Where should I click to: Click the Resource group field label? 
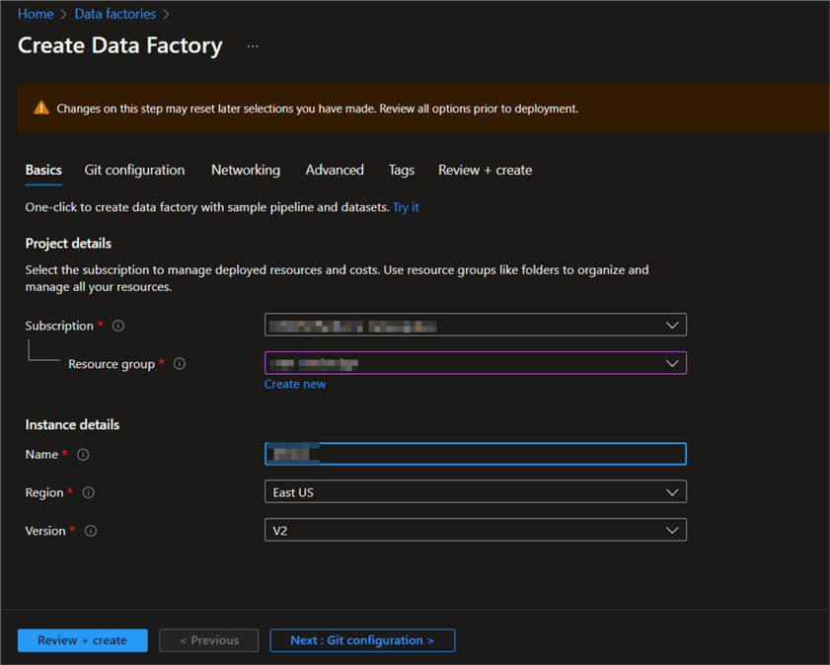(112, 364)
